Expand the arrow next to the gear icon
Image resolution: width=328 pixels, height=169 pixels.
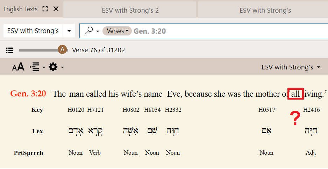[62, 68]
